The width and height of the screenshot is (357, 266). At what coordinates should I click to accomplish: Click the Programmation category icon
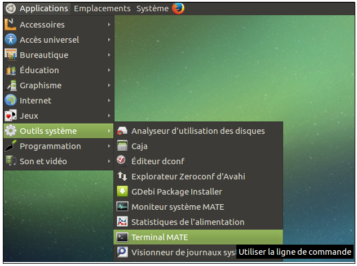click(x=11, y=146)
